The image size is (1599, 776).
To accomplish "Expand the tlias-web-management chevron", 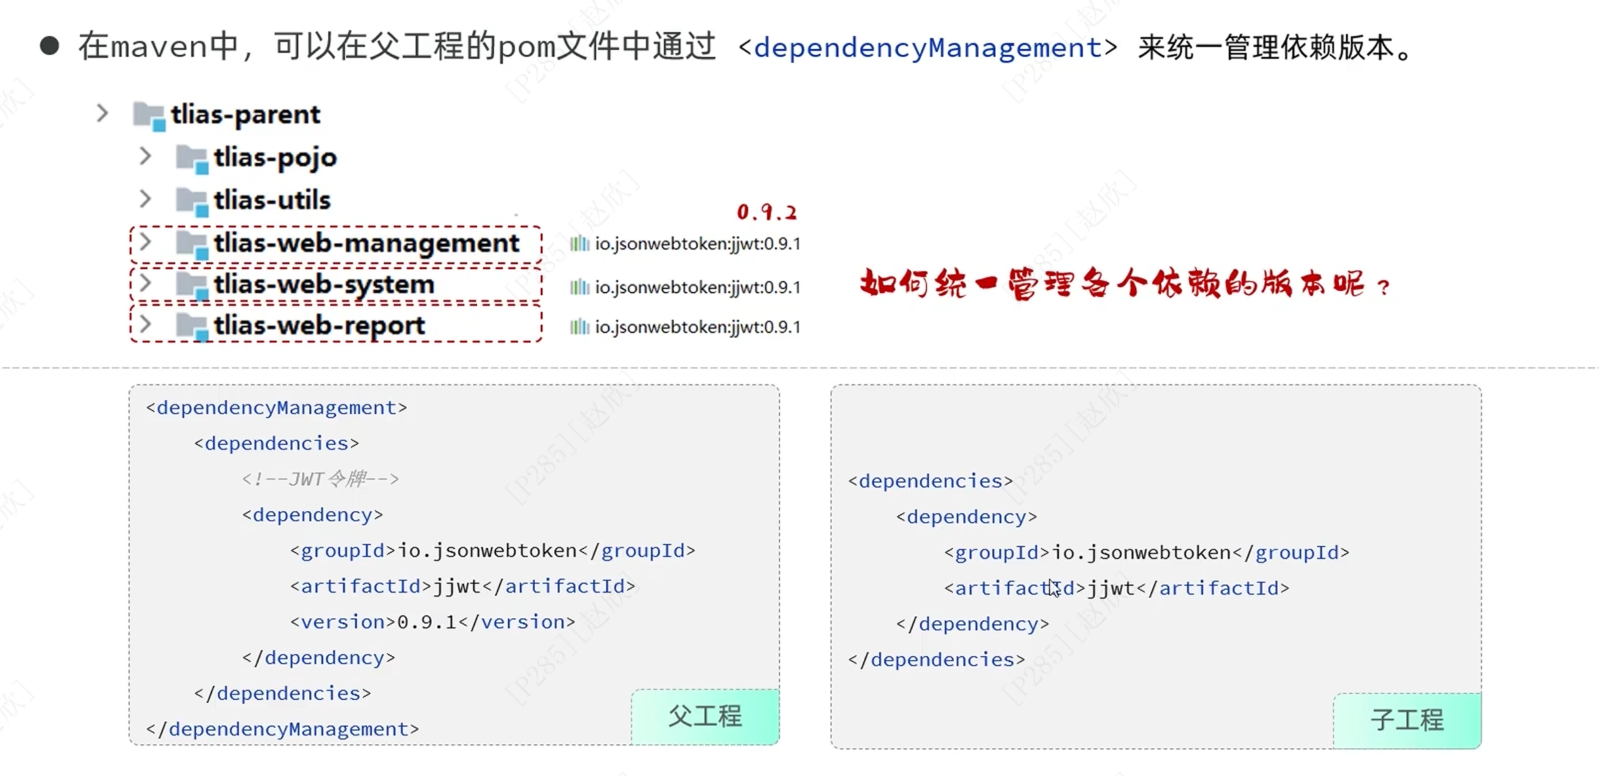I will point(145,242).
